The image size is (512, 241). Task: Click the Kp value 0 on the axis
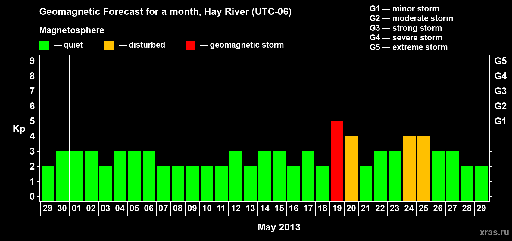(32, 196)
